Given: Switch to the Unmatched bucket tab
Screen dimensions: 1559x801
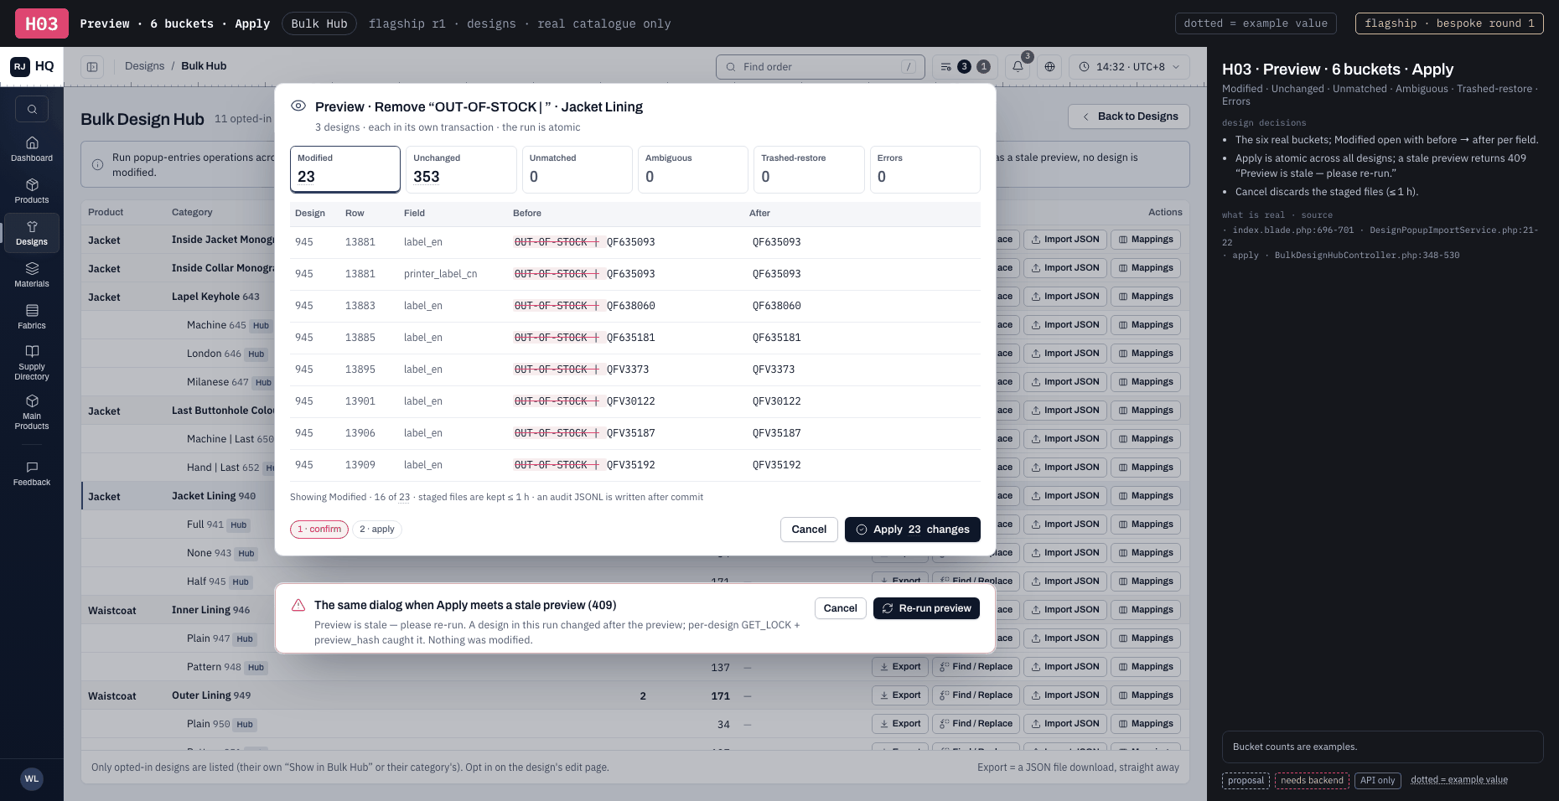Looking at the screenshot, I should click(577, 169).
